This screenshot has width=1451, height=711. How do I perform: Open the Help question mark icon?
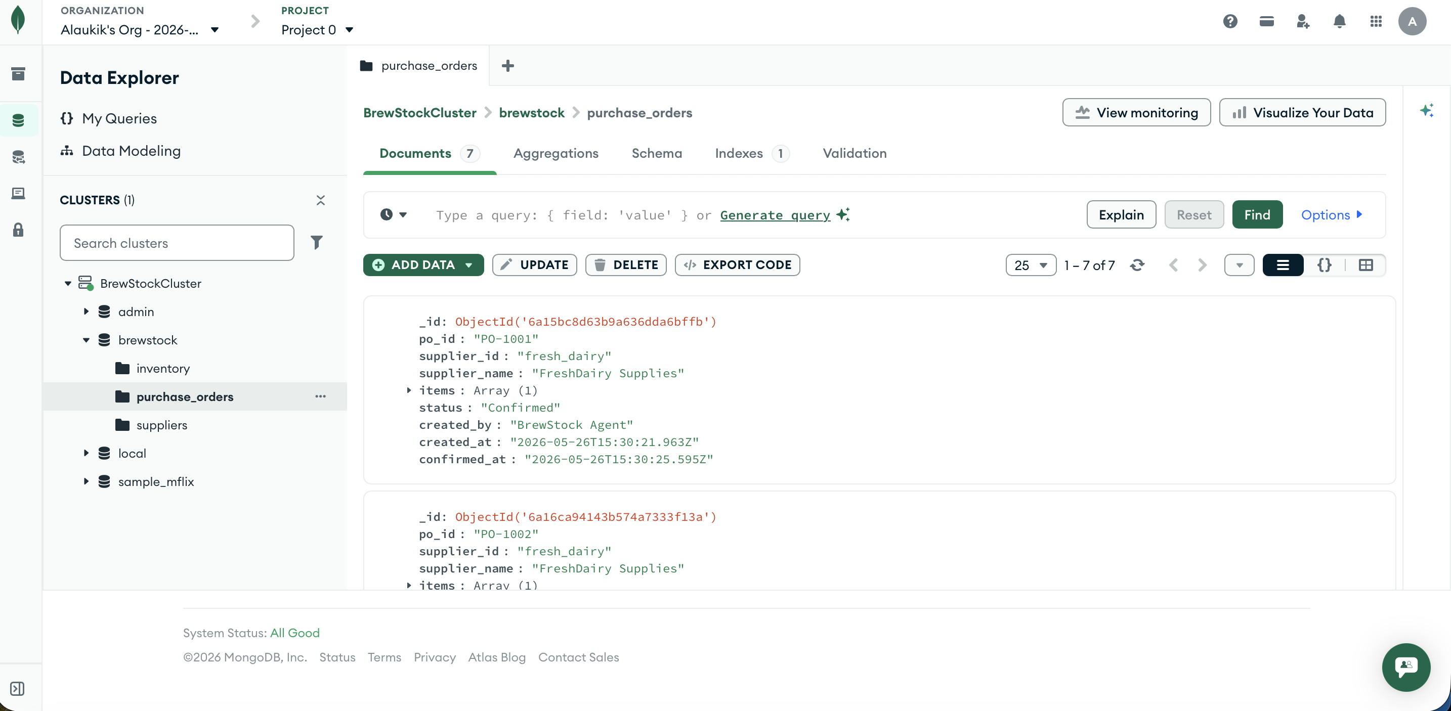[1230, 21]
